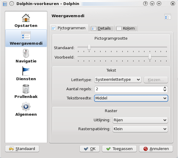
Task: Click the Annuleren button
Action: 156,149
